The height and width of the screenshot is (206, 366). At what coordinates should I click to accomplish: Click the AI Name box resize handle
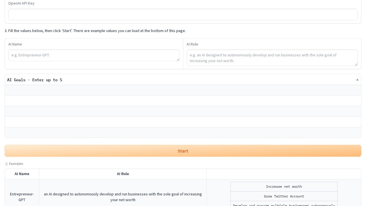[178, 60]
